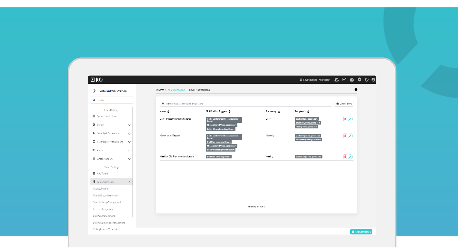This screenshot has height=250, width=458.
Task: Click the robot automation icon
Action: [352, 80]
